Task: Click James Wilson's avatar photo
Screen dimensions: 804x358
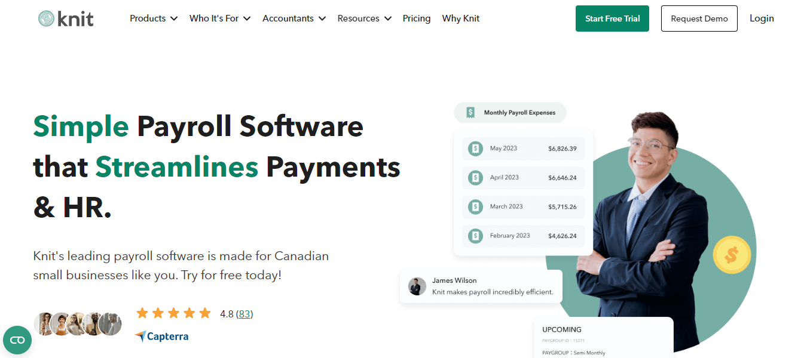Action: pyautogui.click(x=417, y=286)
